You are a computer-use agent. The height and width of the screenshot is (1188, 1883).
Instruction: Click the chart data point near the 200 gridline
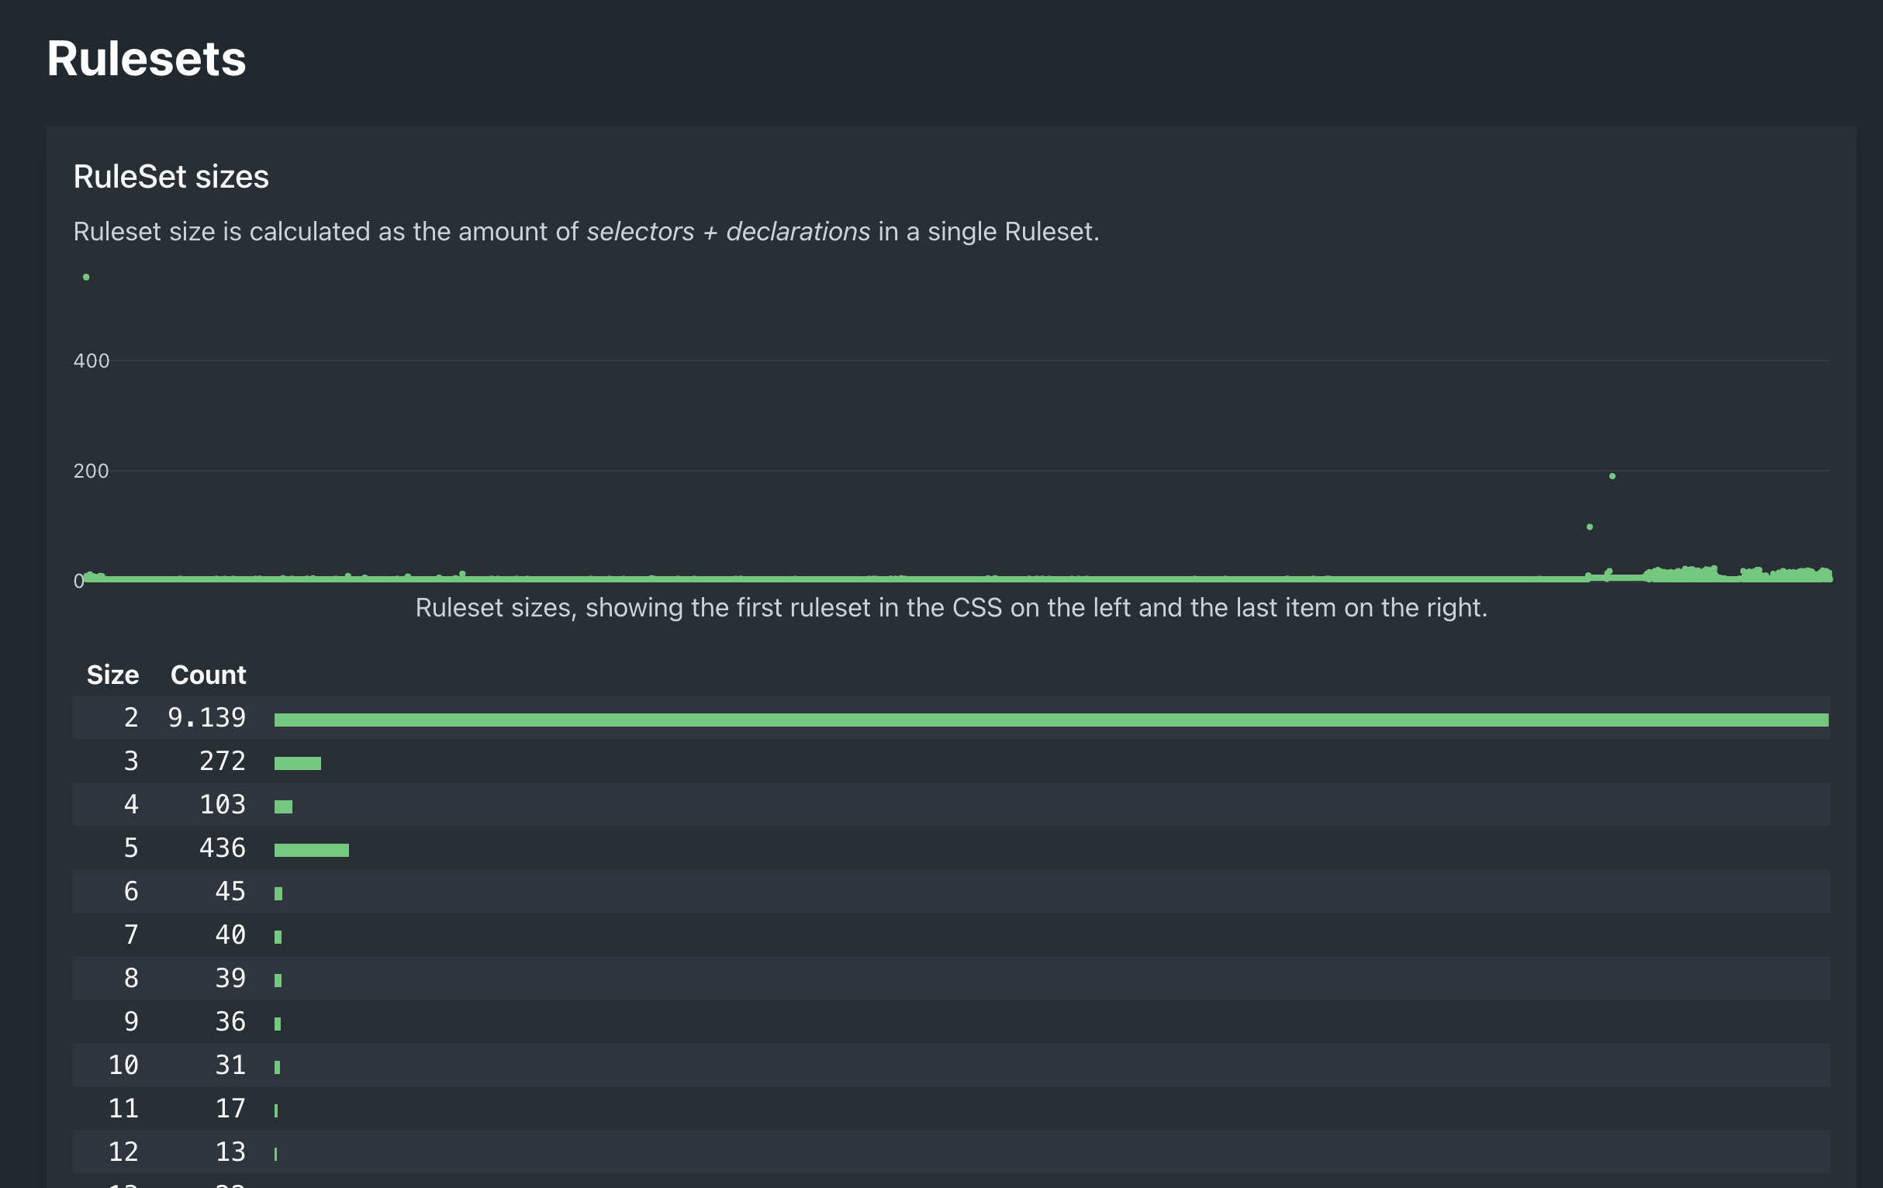click(x=1612, y=476)
